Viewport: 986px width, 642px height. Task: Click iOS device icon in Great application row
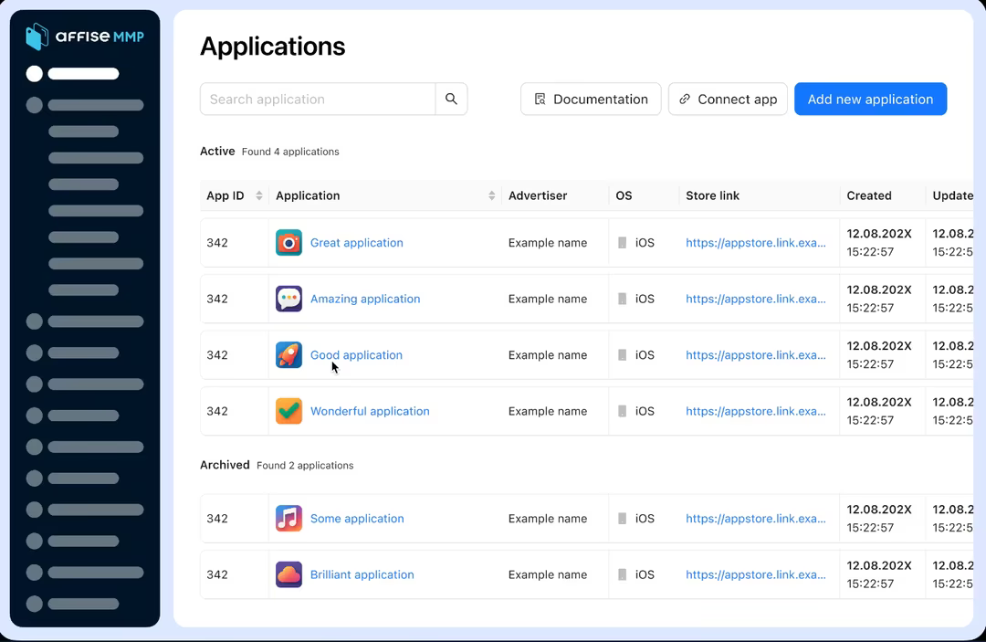coord(622,243)
